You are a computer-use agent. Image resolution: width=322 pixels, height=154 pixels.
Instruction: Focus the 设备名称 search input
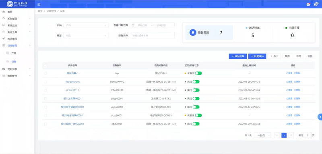coord(152,35)
